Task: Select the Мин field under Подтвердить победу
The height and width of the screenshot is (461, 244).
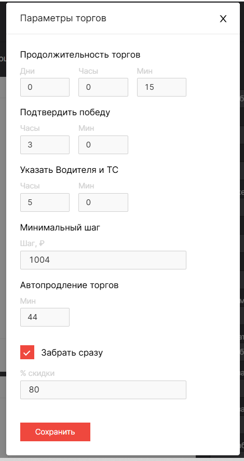Action: [103, 145]
